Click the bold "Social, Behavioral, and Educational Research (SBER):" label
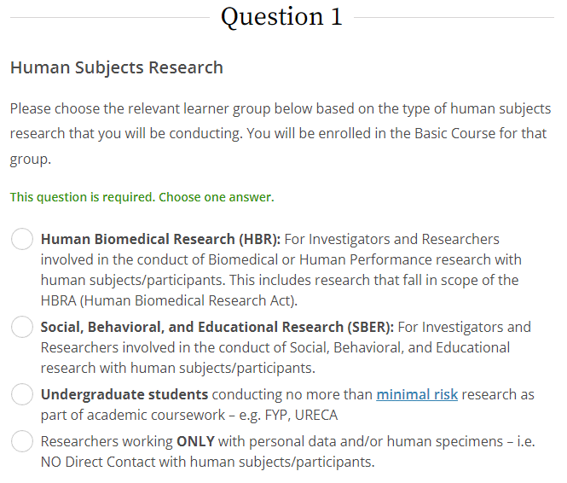Image resolution: width=567 pixels, height=483 pixels. 217,327
